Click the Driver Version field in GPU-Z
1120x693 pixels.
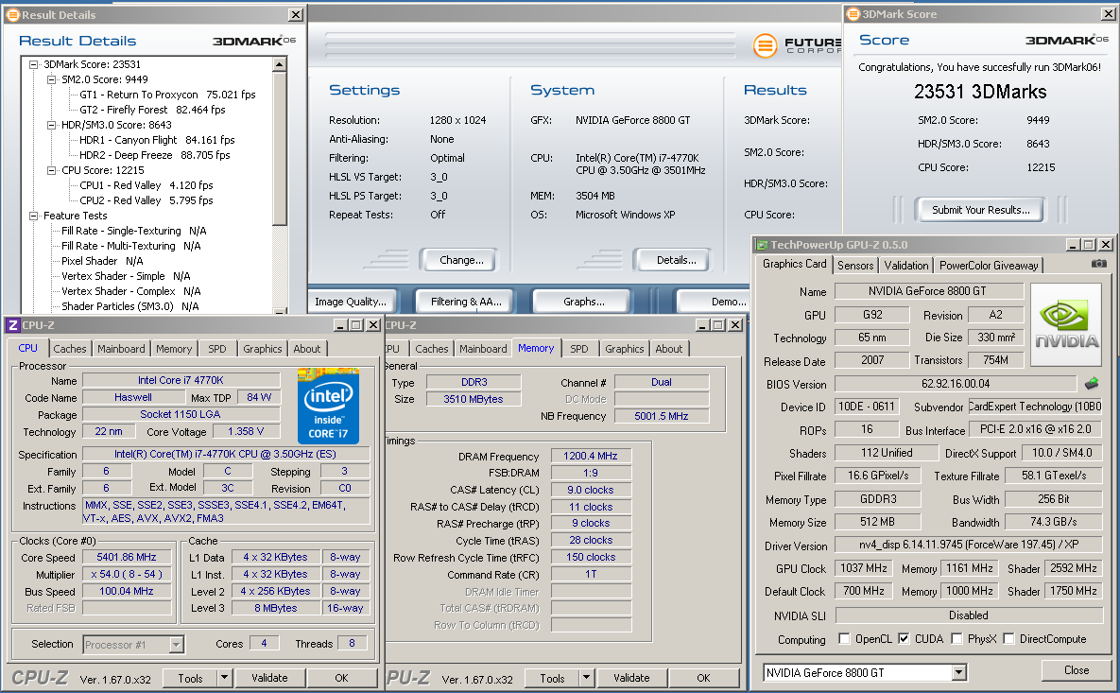coord(969,545)
